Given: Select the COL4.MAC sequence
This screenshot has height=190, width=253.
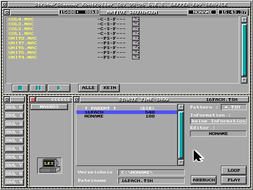Looking at the screenshot, I should (21, 19).
